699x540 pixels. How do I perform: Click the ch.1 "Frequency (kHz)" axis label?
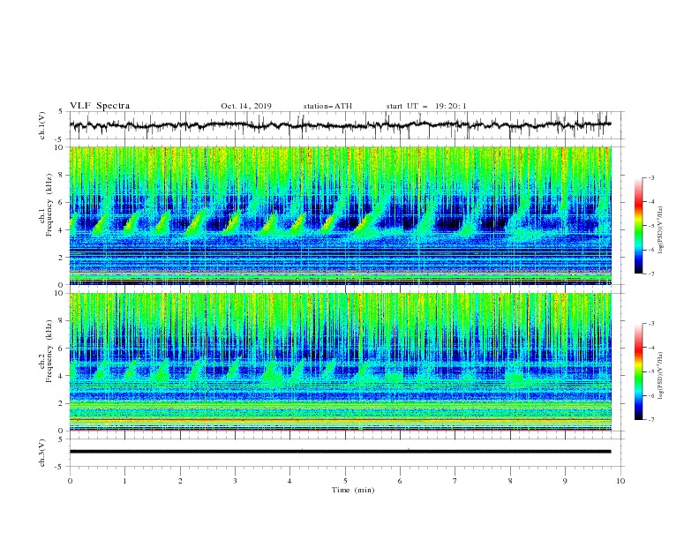click(49, 206)
